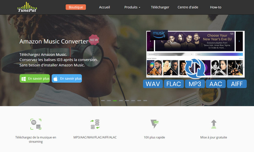Go to next Amazon banner via right chevron

click(239, 41)
